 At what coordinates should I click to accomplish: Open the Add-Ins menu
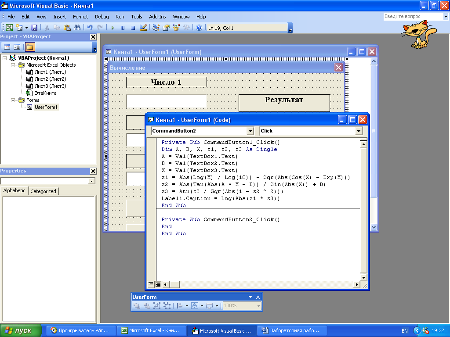click(157, 17)
